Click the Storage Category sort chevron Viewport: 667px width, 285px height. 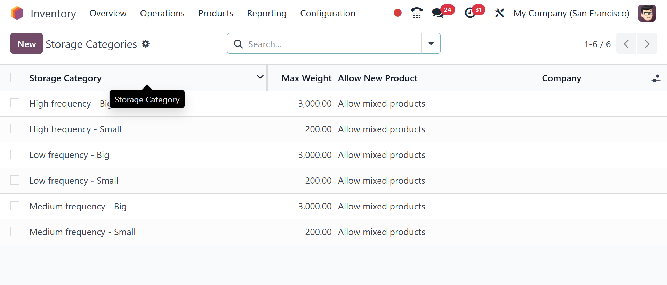260,77
